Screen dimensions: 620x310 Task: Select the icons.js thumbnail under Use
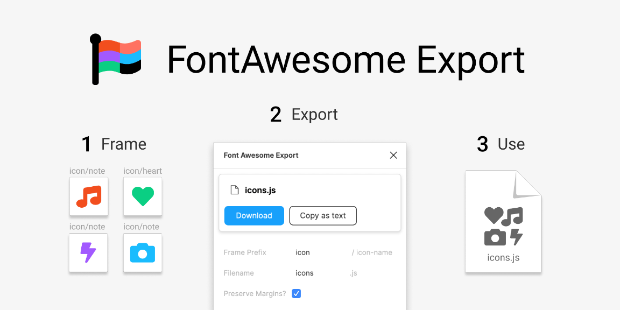503,221
